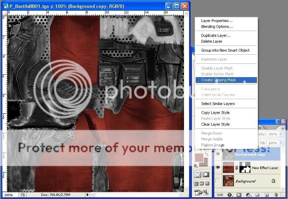
Task: Click the background color swatch
Action: [205, 164]
